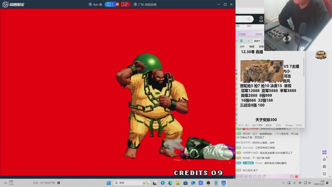Click the Asn-鱼 player name
The height and width of the screenshot is (187, 332).
point(98,5)
